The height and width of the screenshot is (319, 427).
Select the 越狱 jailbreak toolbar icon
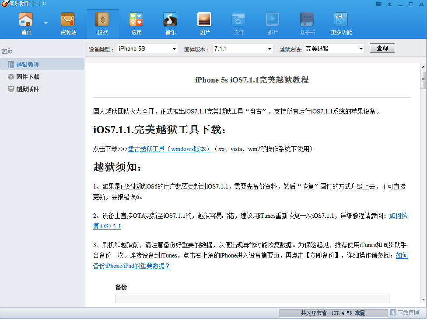coord(103,24)
